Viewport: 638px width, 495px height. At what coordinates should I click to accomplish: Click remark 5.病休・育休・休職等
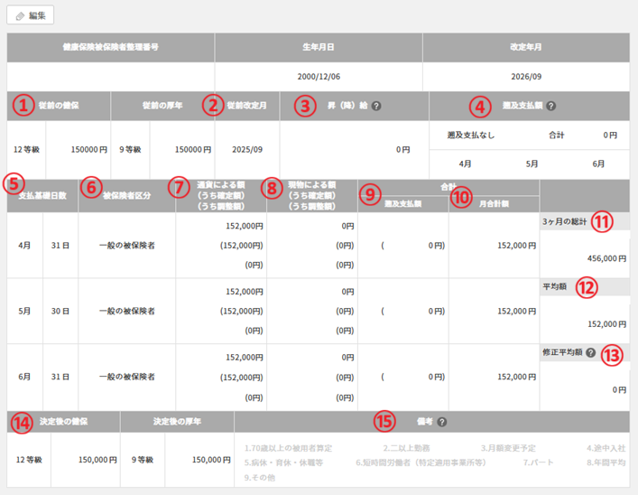click(283, 462)
